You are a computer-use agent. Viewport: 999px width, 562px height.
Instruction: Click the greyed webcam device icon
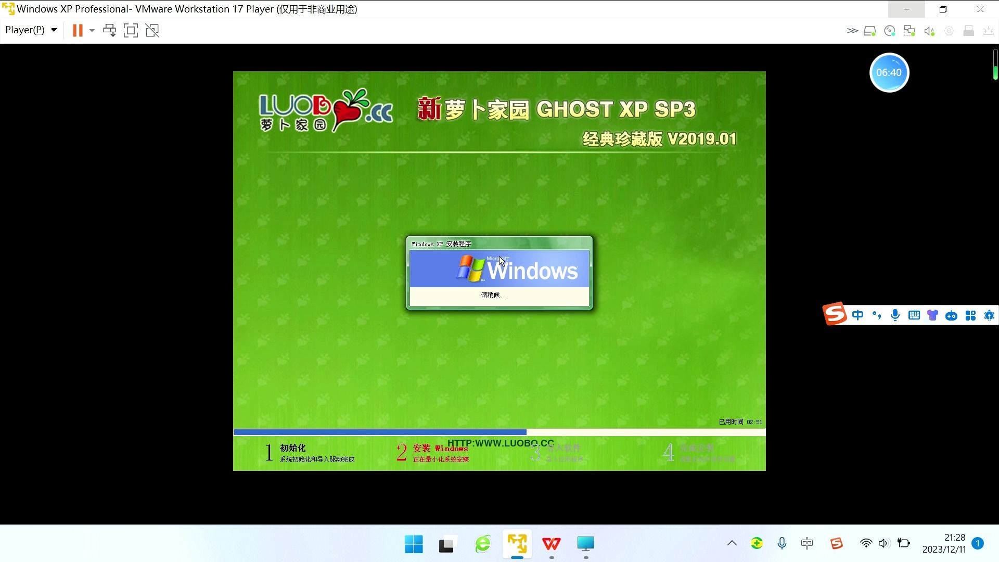(x=949, y=31)
